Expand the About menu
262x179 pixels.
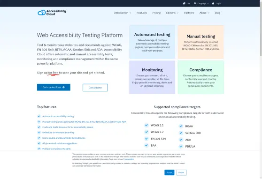click(204, 13)
